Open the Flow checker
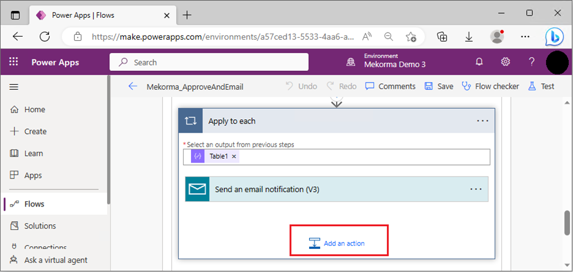The height and width of the screenshot is (272, 573). pyautogui.click(x=490, y=86)
